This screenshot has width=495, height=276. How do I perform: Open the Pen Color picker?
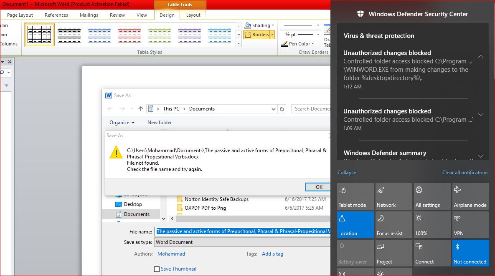[298, 44]
